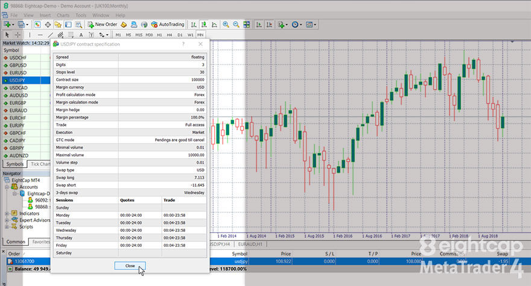The image size is (531, 286).
Task: Toggle the AutoTrading button
Action: tap(168, 24)
